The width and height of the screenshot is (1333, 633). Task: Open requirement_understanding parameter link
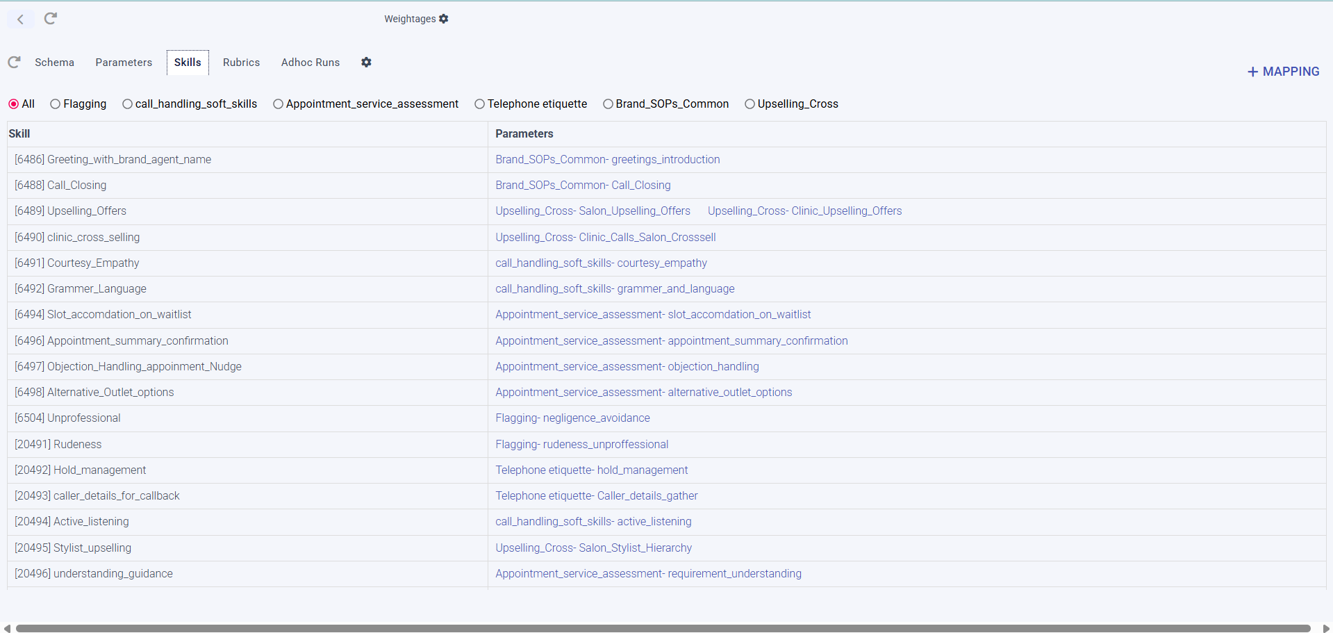pyautogui.click(x=648, y=574)
